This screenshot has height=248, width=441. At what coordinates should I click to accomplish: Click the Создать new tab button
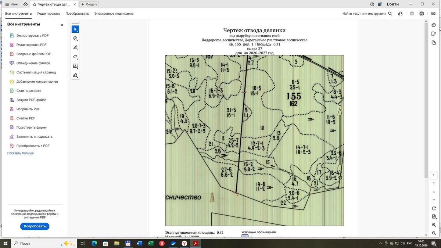(89, 4)
